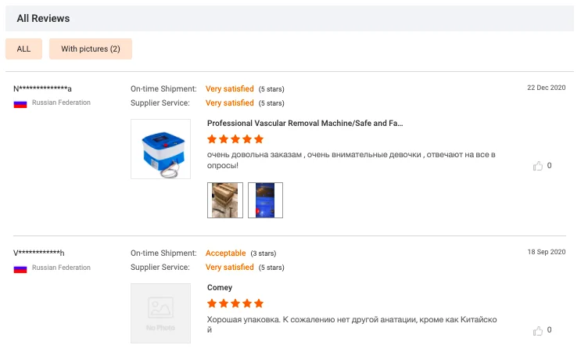This screenshot has height=363, width=581.
Task: Click the Comey review's star rating
Action: pyautogui.click(x=235, y=304)
